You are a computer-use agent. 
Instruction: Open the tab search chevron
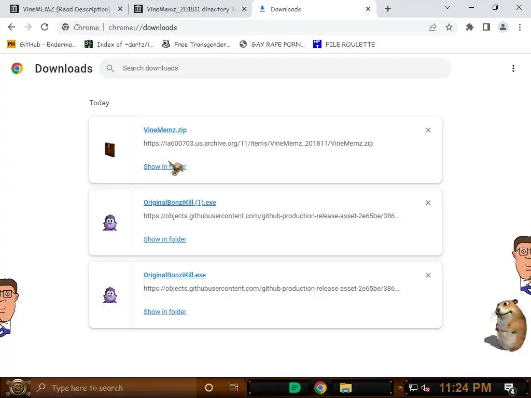(x=448, y=7)
